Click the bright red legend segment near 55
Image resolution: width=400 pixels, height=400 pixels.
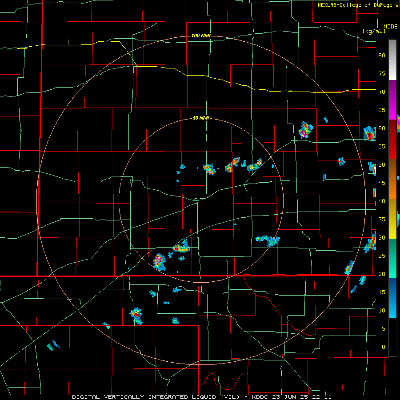tap(392, 149)
